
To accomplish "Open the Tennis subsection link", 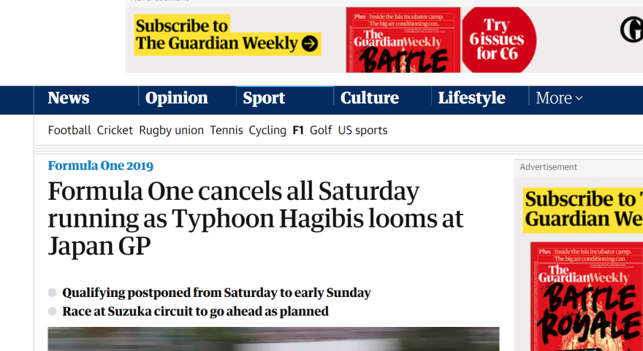I will [227, 130].
